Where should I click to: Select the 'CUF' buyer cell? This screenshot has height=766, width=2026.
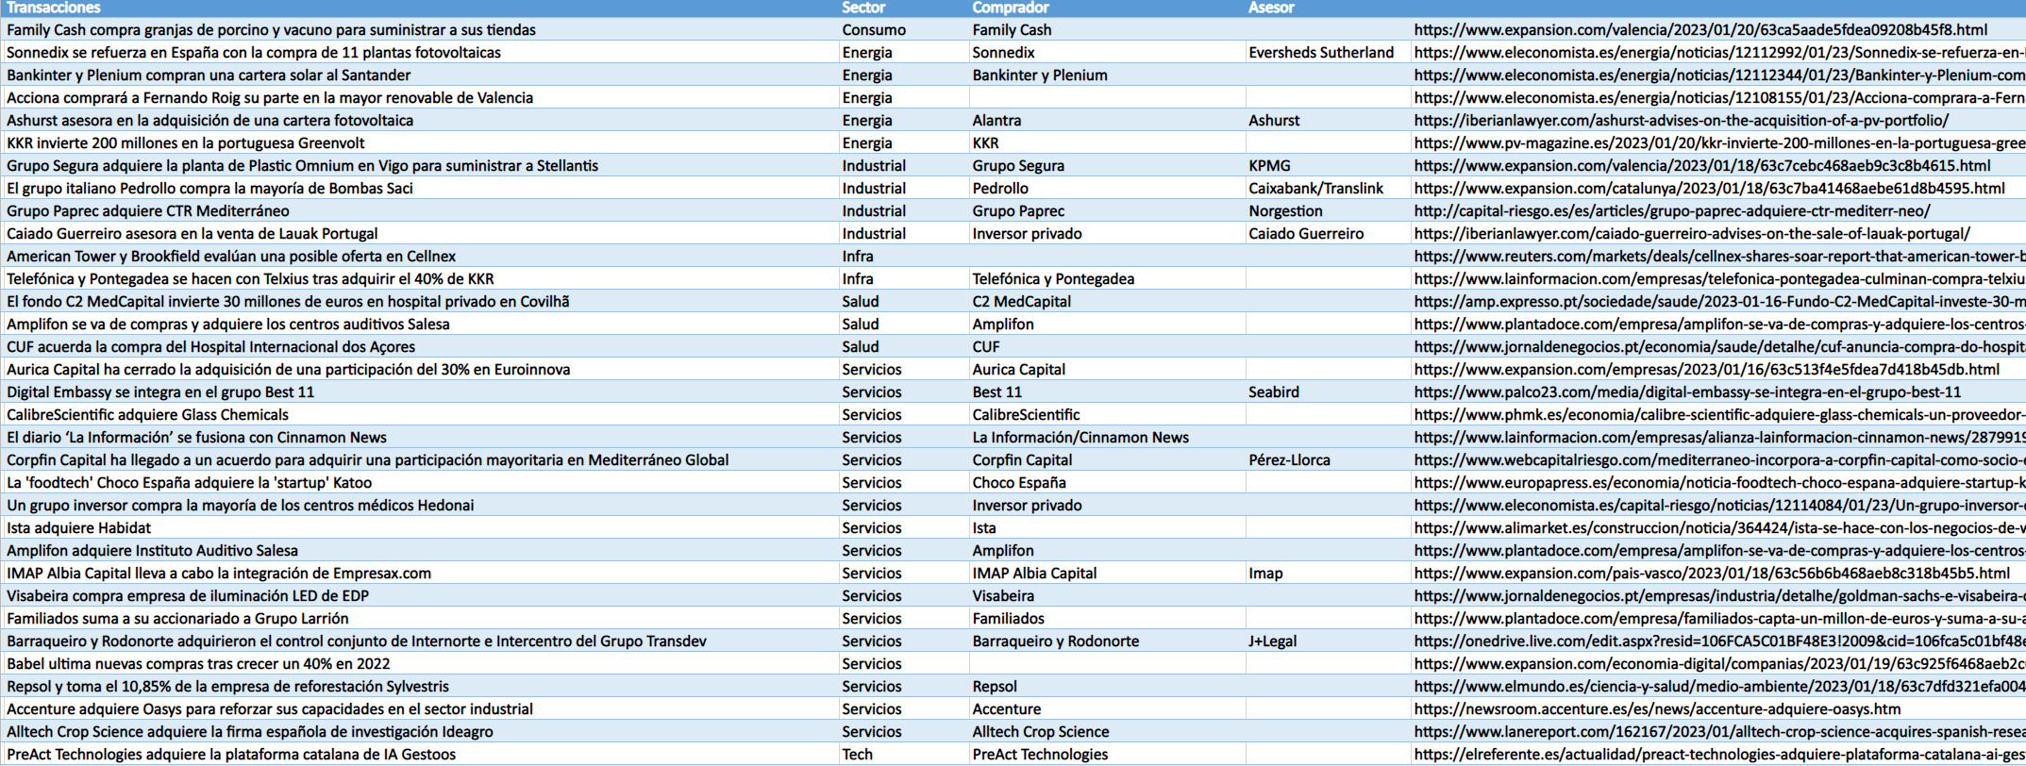point(1106,347)
